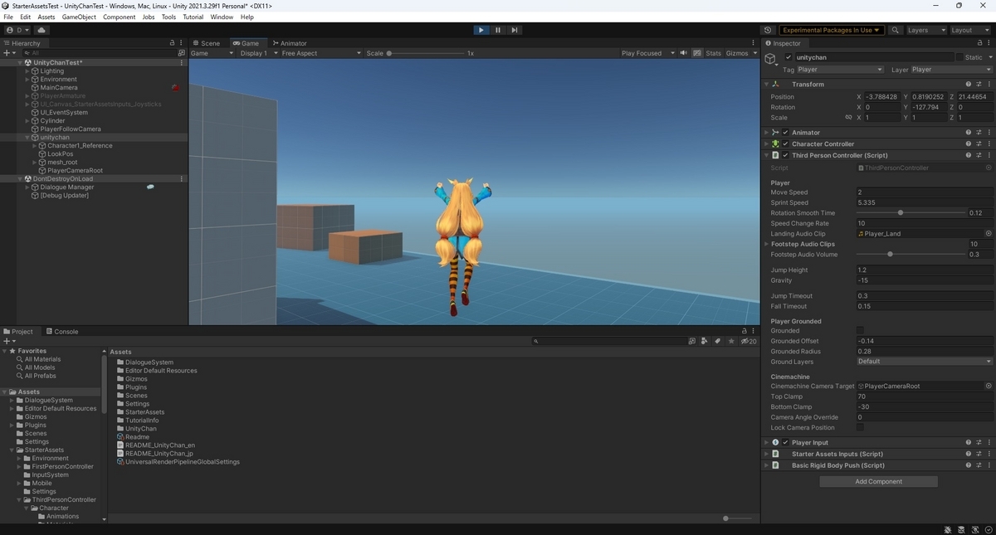Open the debug mode bug icon

coord(950,529)
